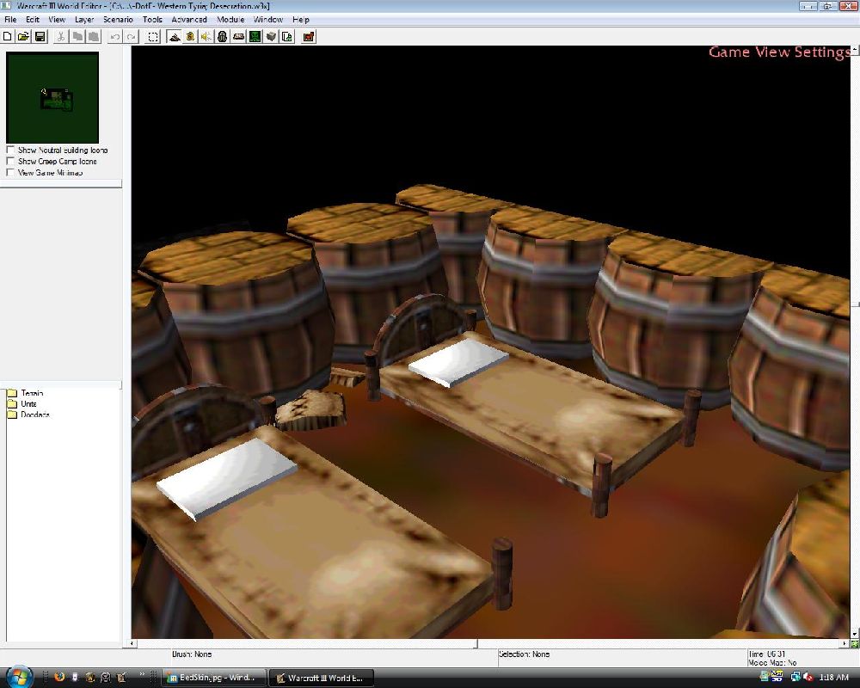Click the "Brush: None" status bar text
Image resolution: width=860 pixels, height=688 pixels.
(x=192, y=654)
